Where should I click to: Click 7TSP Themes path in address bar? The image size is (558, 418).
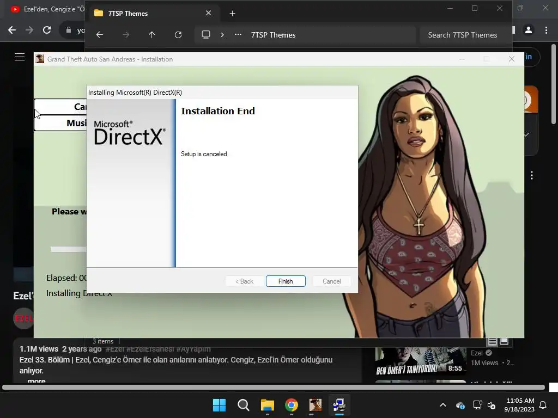(x=274, y=35)
